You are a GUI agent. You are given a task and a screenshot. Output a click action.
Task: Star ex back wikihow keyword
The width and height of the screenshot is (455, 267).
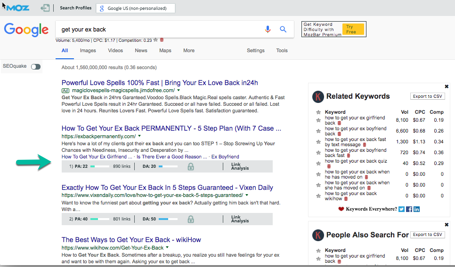(x=318, y=196)
